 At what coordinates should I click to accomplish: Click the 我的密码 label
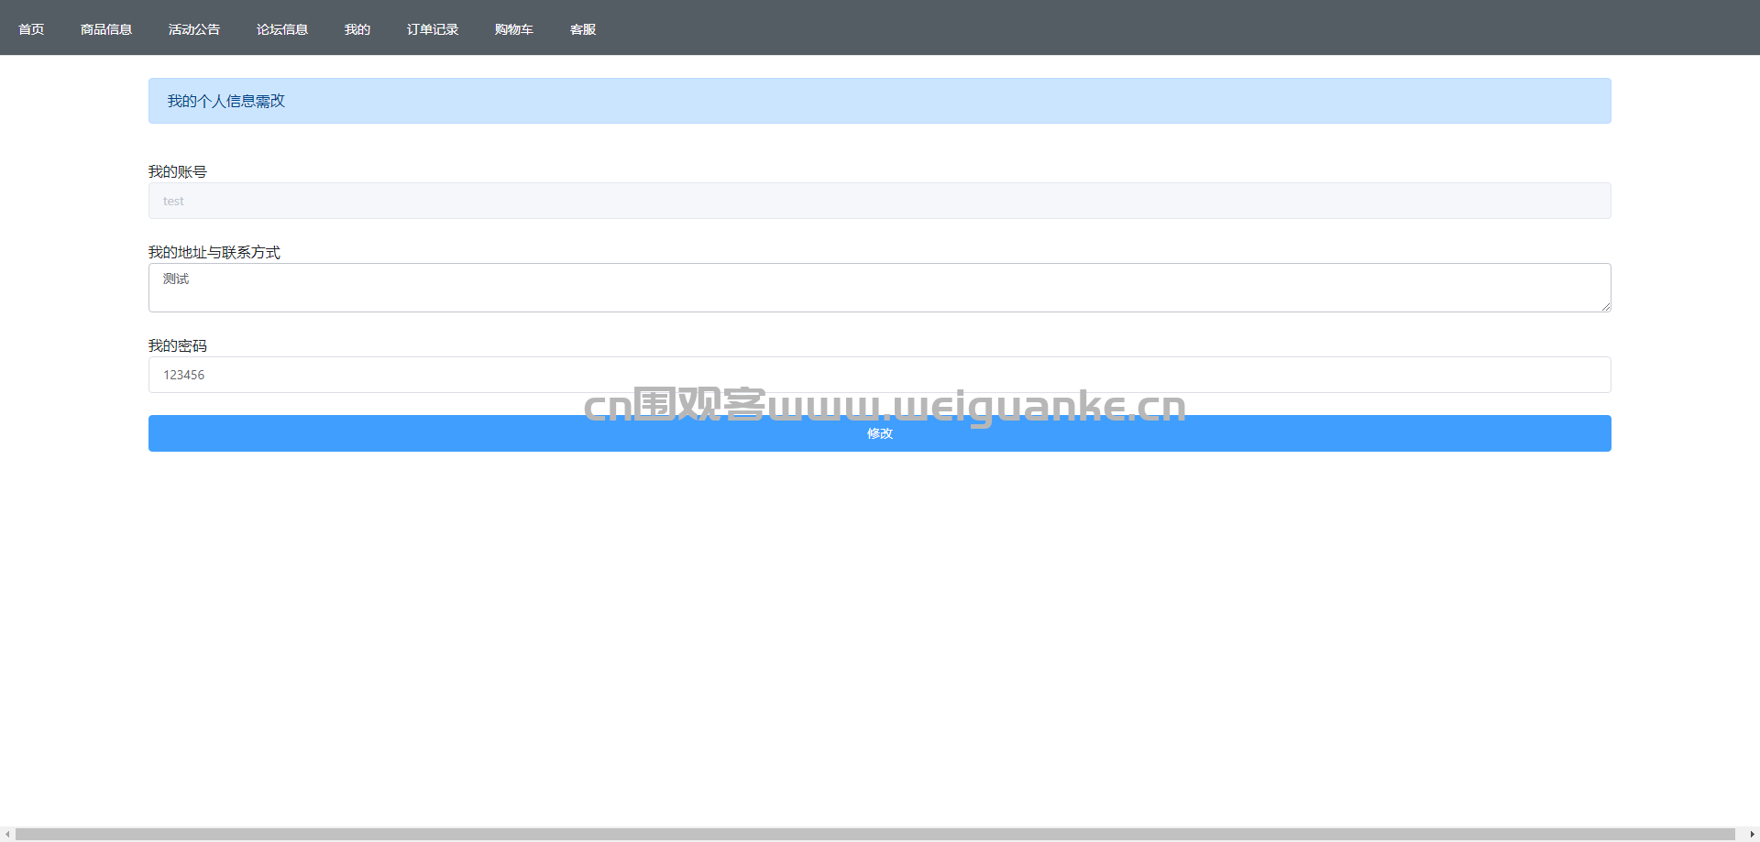point(178,345)
